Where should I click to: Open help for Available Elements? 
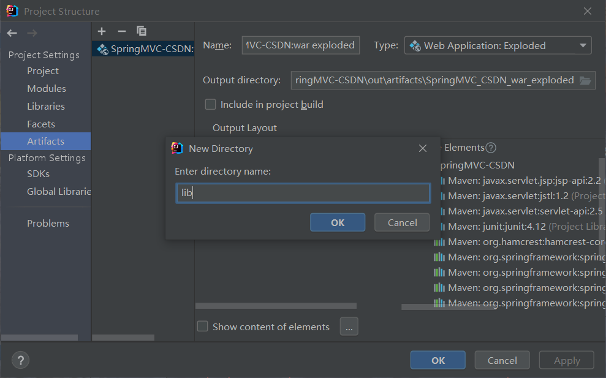pos(491,148)
